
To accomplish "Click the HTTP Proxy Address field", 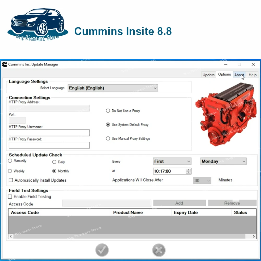I will click(x=49, y=108).
